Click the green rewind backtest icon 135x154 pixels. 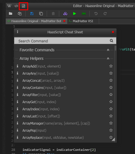tap(84, 14)
